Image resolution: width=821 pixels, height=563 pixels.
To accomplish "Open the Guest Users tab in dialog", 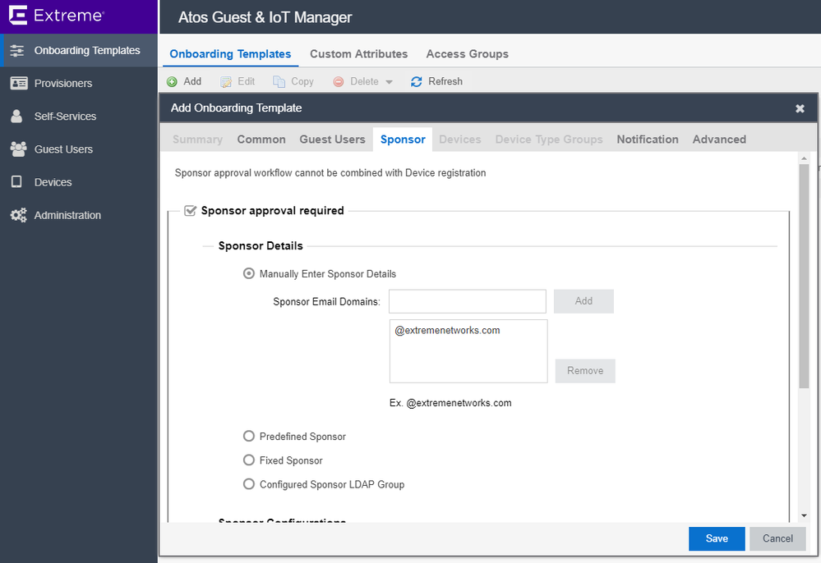I will tap(333, 139).
